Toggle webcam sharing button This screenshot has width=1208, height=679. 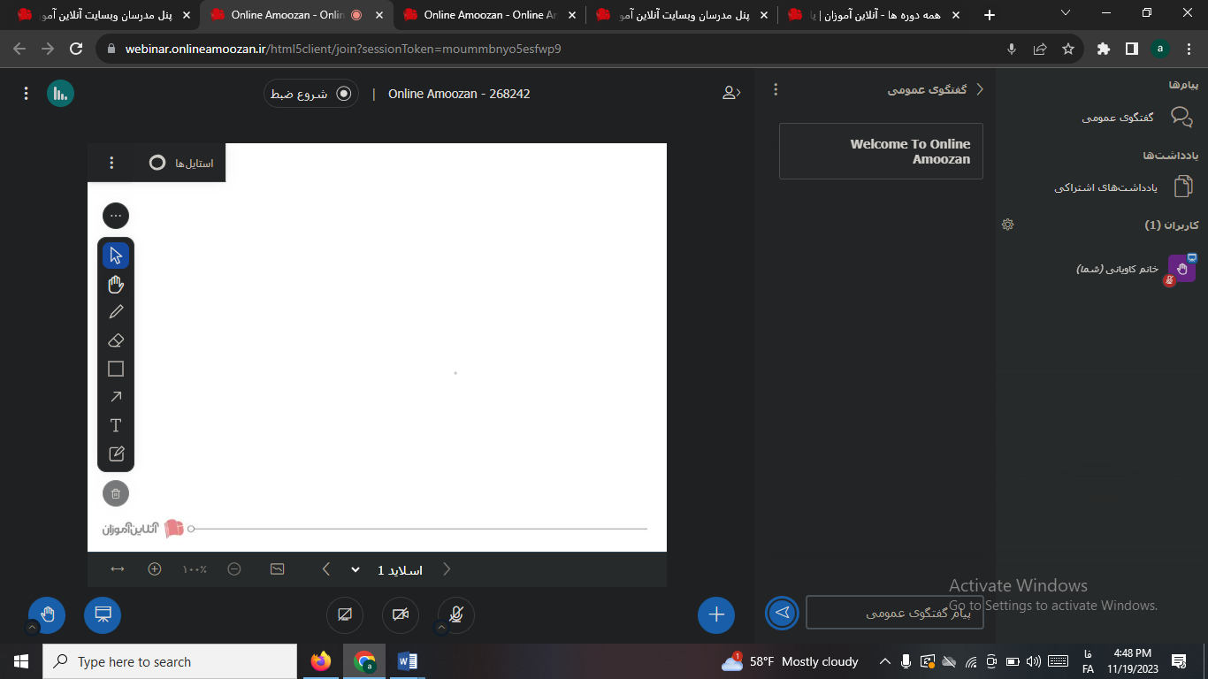point(401,615)
